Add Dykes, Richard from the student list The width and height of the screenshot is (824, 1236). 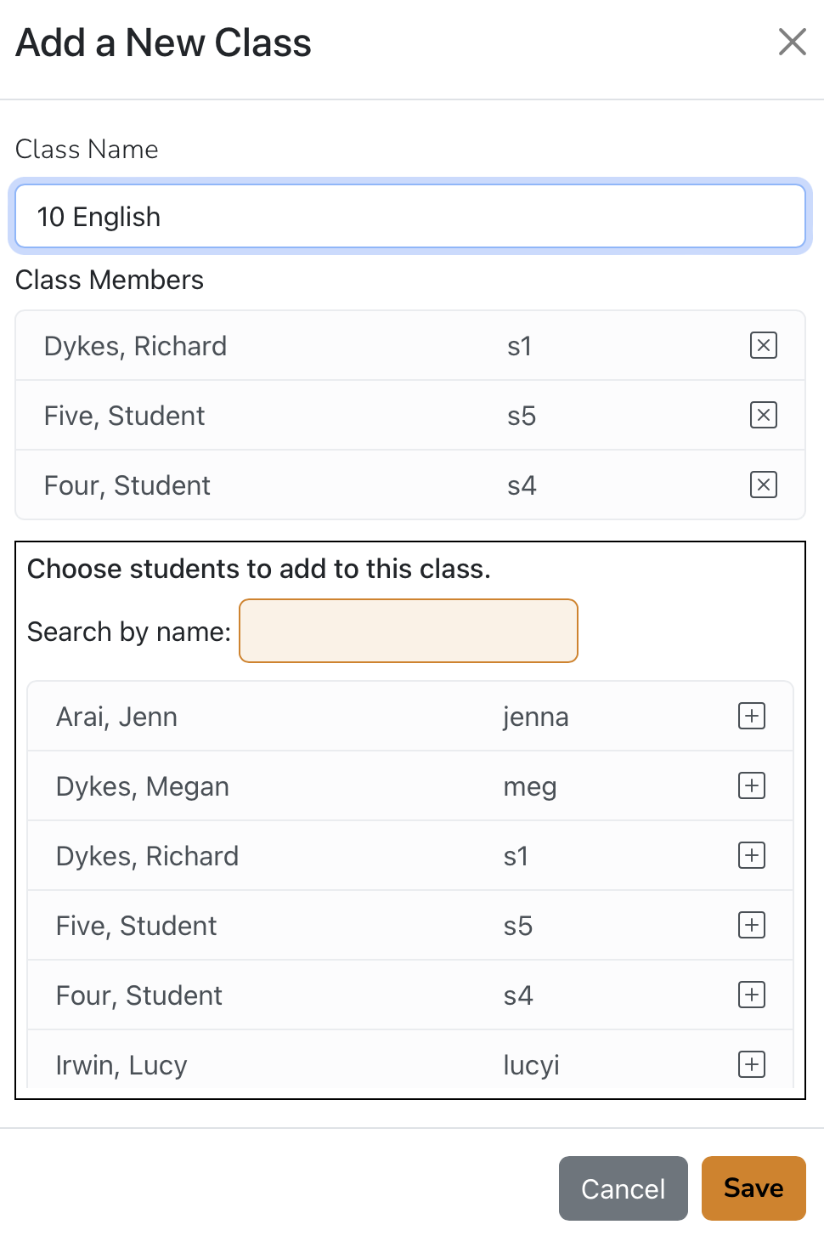coord(752,856)
